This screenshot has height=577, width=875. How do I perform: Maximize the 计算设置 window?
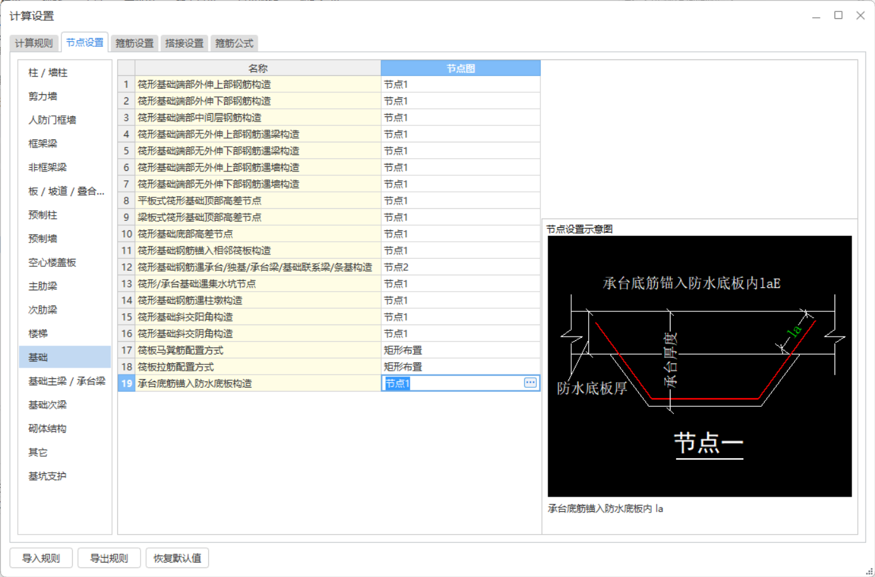(838, 15)
